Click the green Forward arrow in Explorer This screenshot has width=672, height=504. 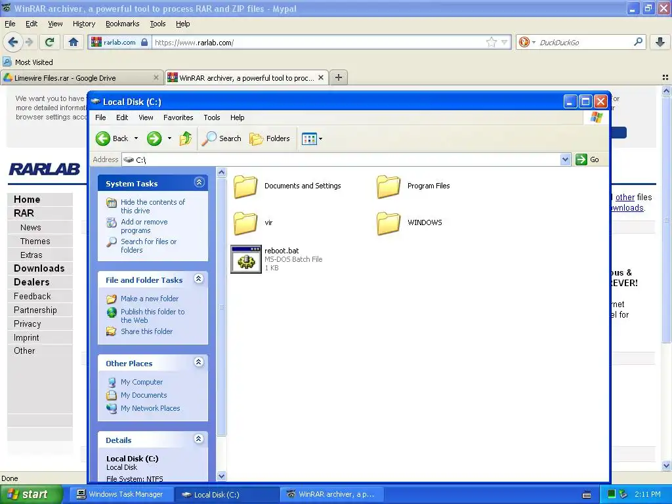click(x=154, y=138)
